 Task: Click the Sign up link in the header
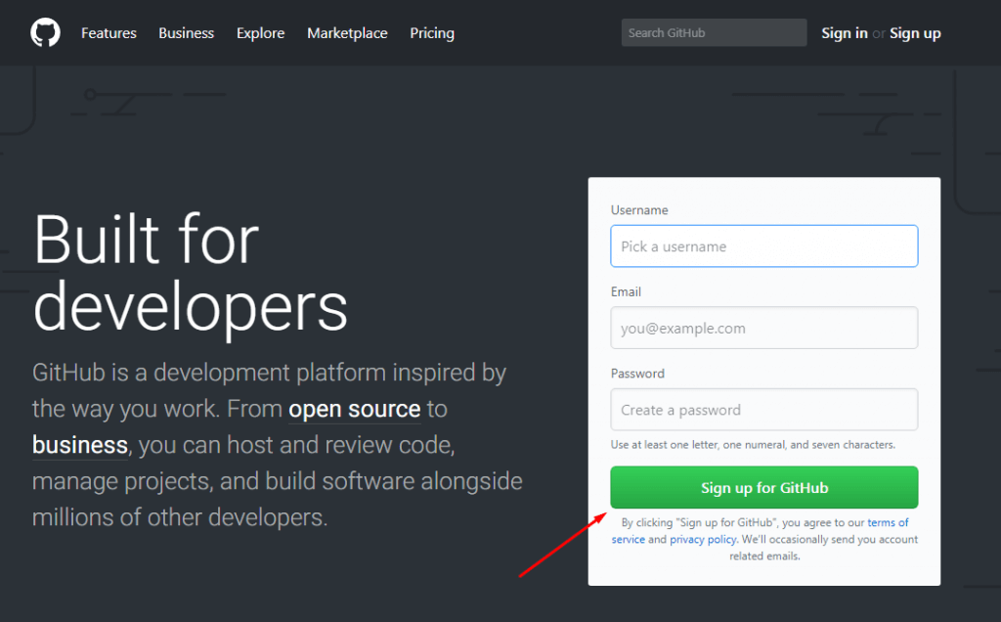pyautogui.click(x=915, y=32)
